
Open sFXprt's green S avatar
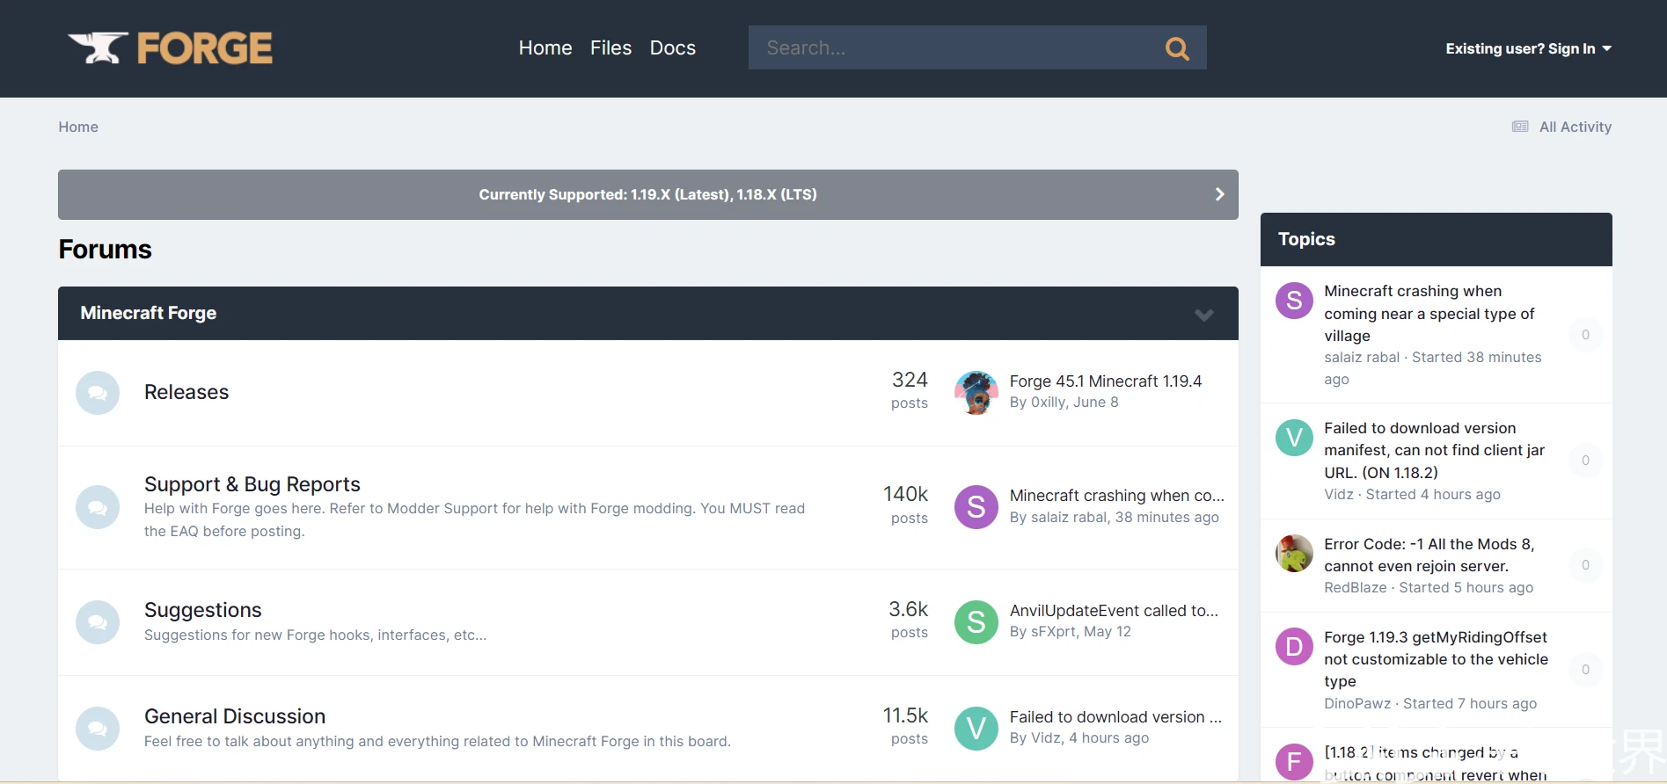point(976,622)
